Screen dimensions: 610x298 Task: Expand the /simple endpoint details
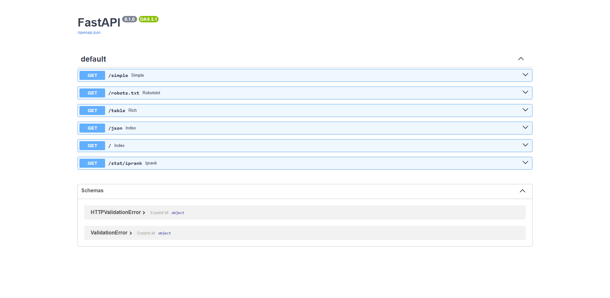coord(525,75)
